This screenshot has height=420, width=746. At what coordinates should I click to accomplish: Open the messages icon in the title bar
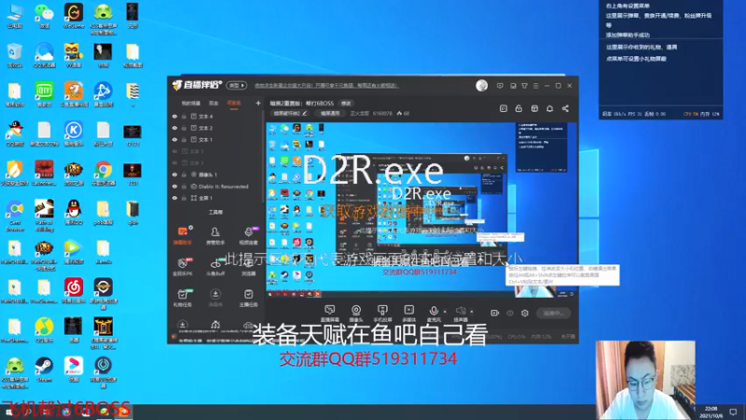point(500,86)
